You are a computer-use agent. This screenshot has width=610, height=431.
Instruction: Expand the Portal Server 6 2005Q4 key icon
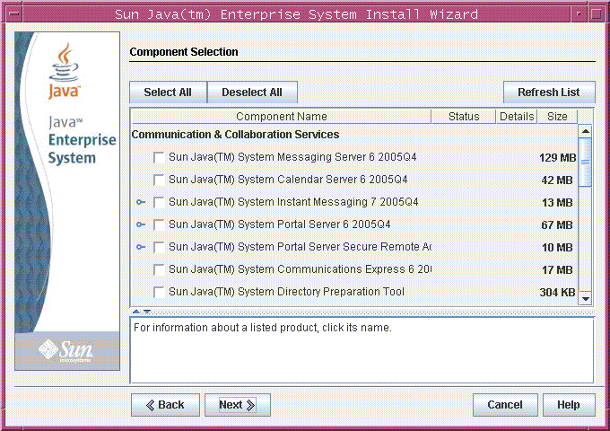pyautogui.click(x=141, y=224)
